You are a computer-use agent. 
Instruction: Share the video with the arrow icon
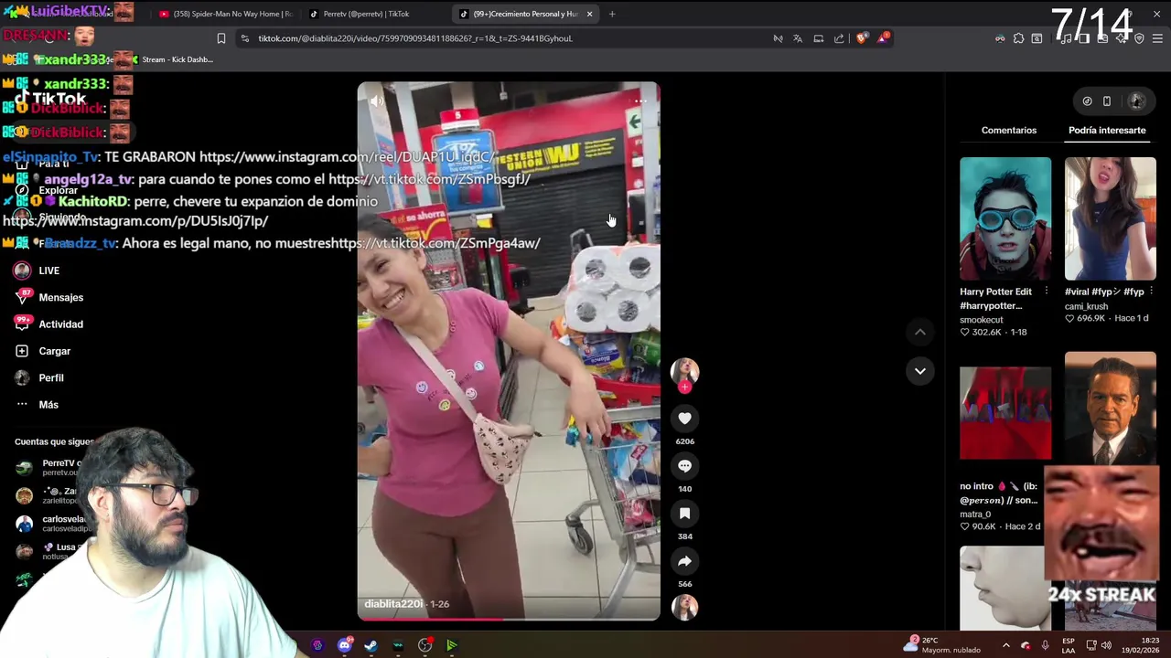pos(684,561)
